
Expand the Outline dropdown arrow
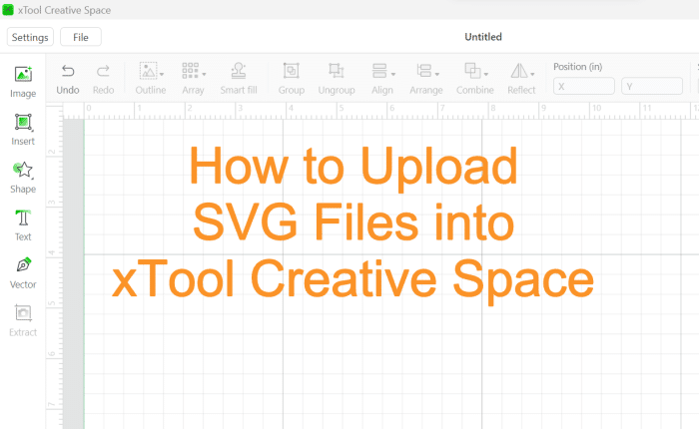[x=162, y=74]
